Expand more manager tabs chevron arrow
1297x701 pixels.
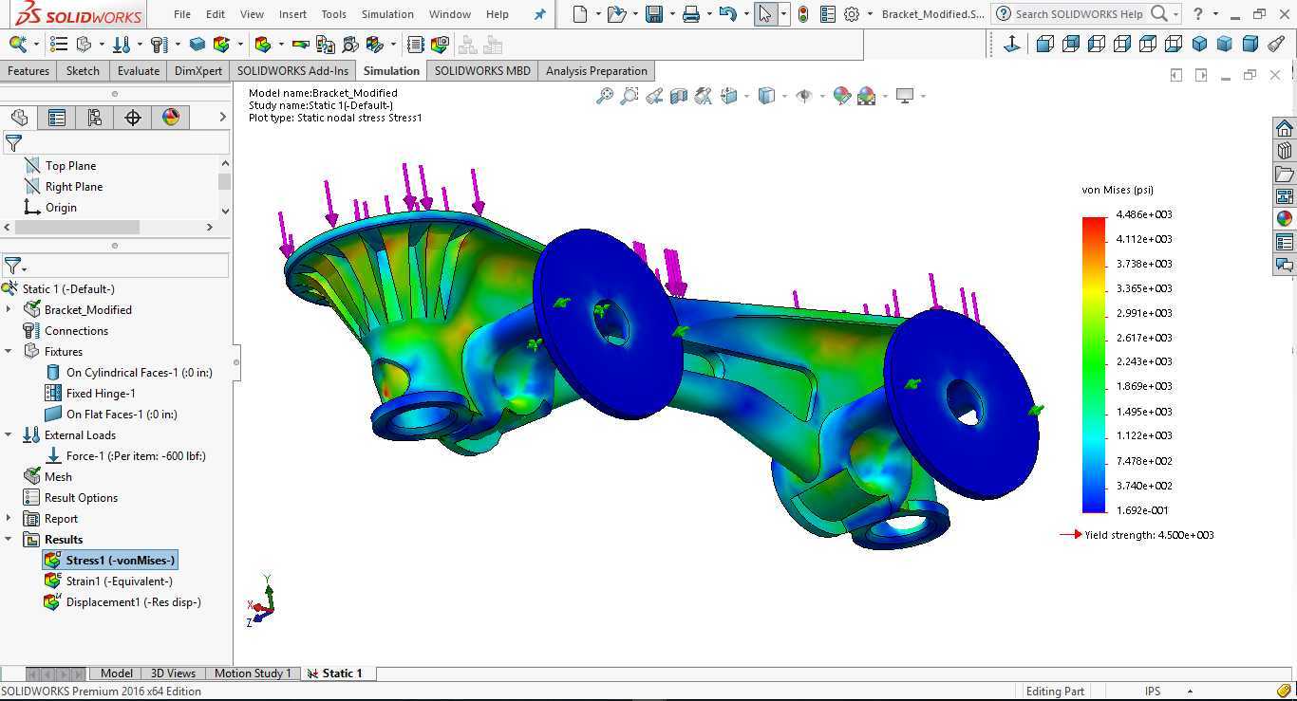coord(222,118)
